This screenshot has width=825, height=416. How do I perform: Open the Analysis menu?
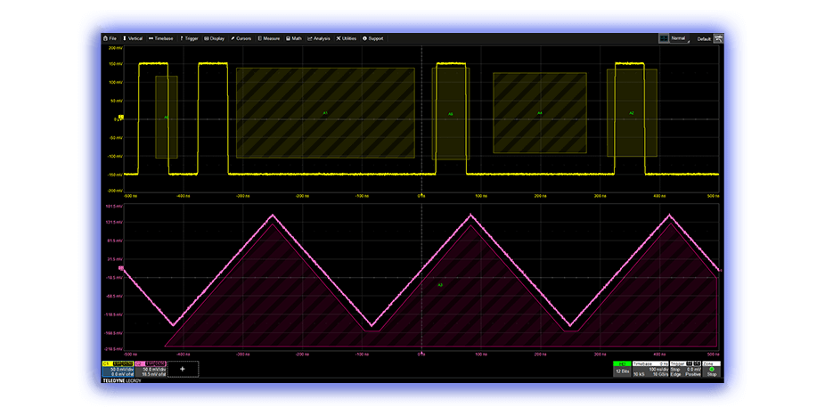[x=319, y=38]
